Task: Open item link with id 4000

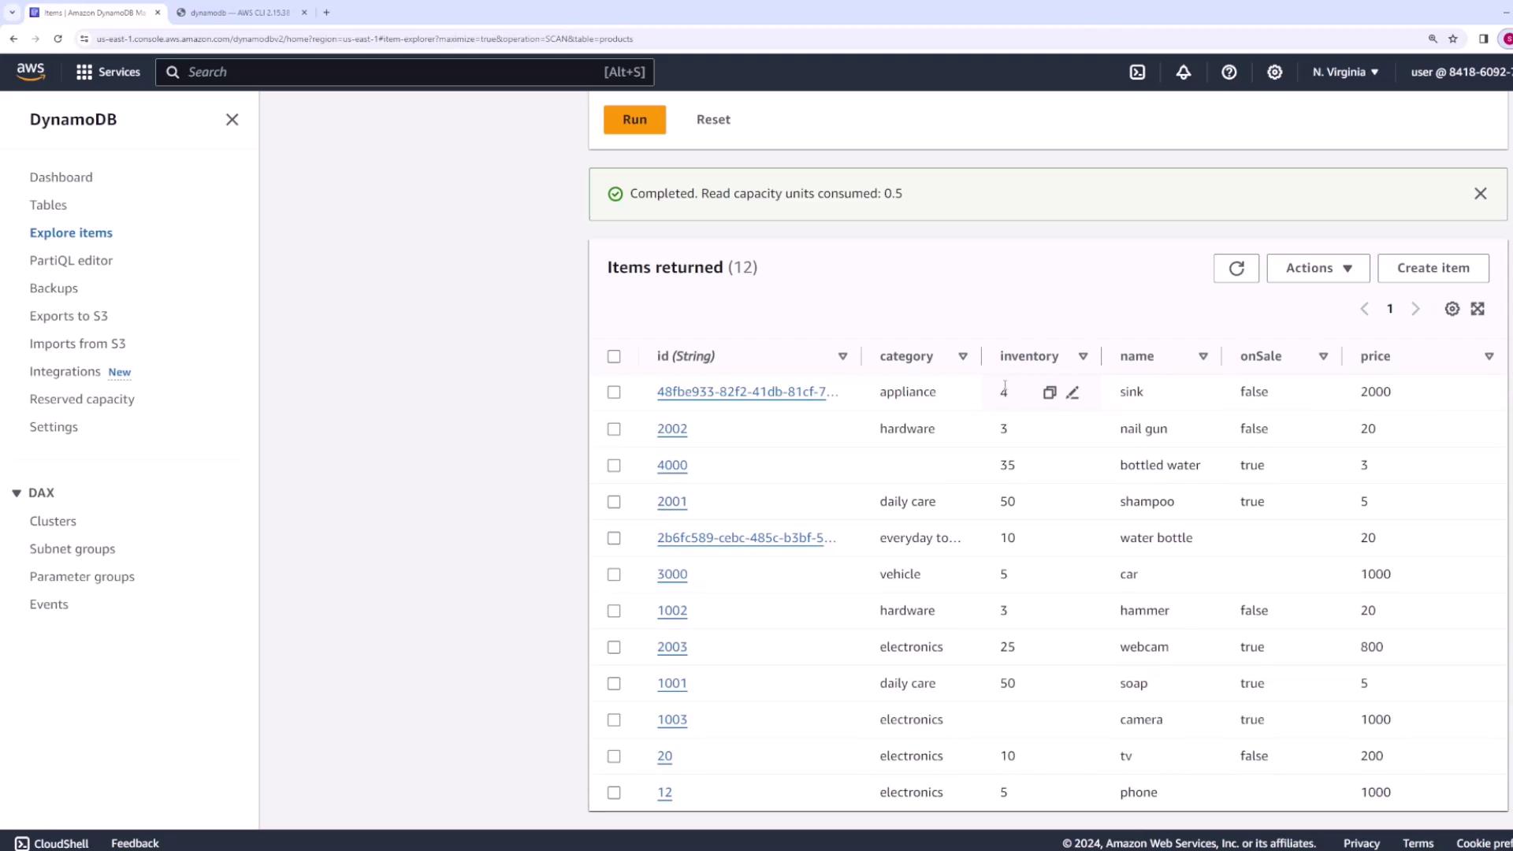Action: click(x=671, y=465)
